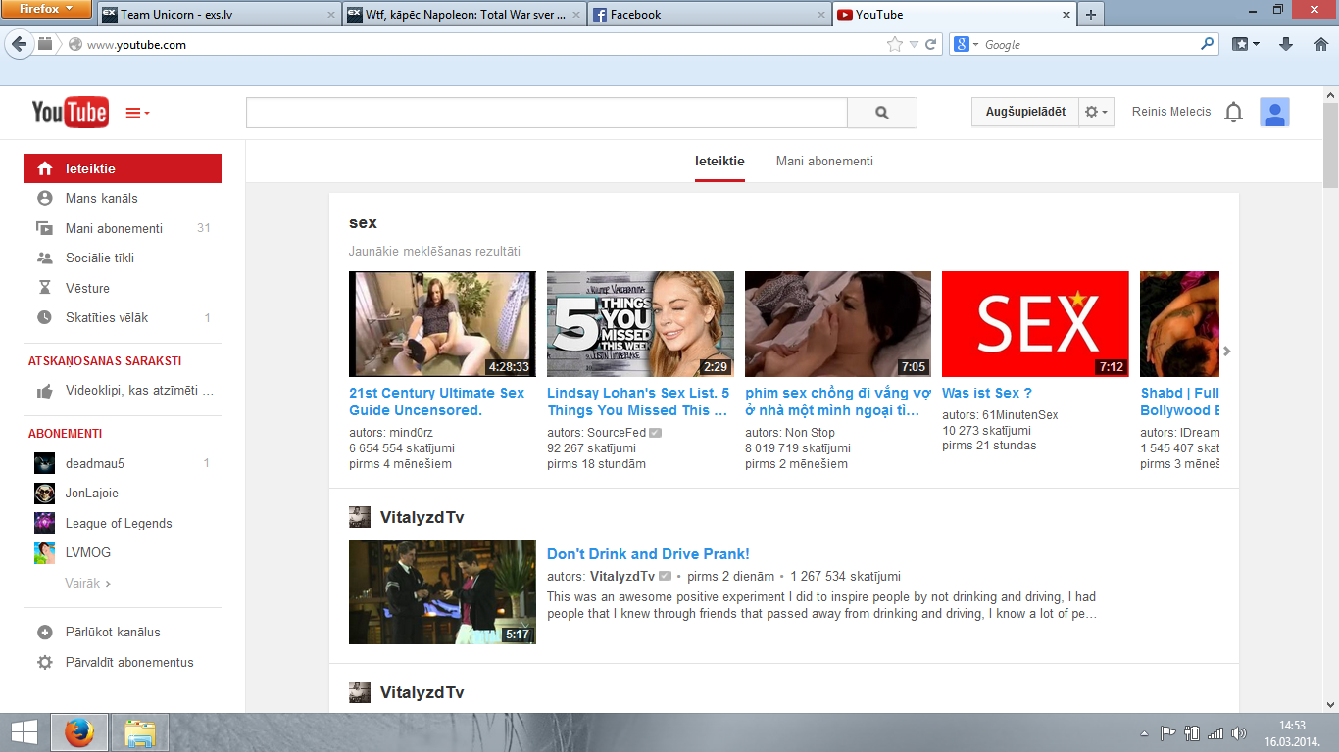Click the Google search field in toolbar
The width and height of the screenshot is (1339, 752).
coord(1090,44)
